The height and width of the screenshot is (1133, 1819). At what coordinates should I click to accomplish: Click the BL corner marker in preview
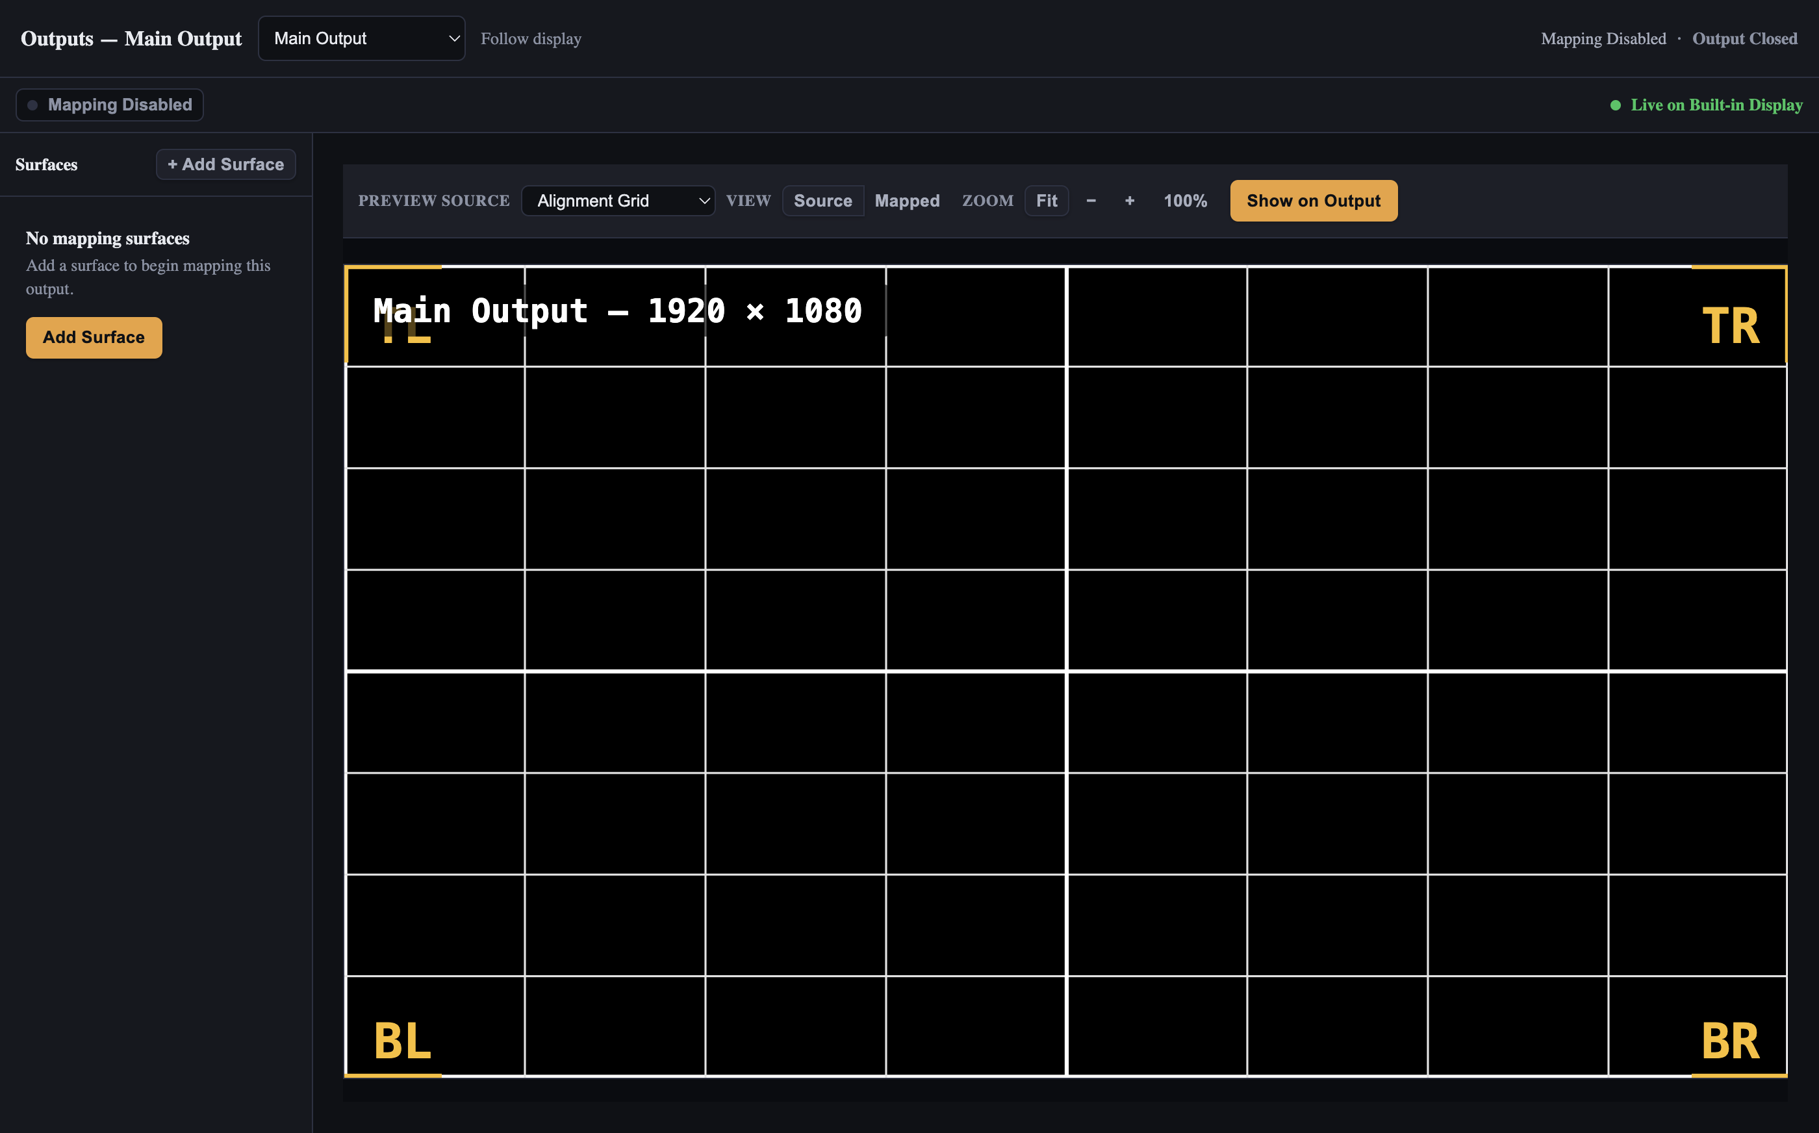coord(402,1041)
